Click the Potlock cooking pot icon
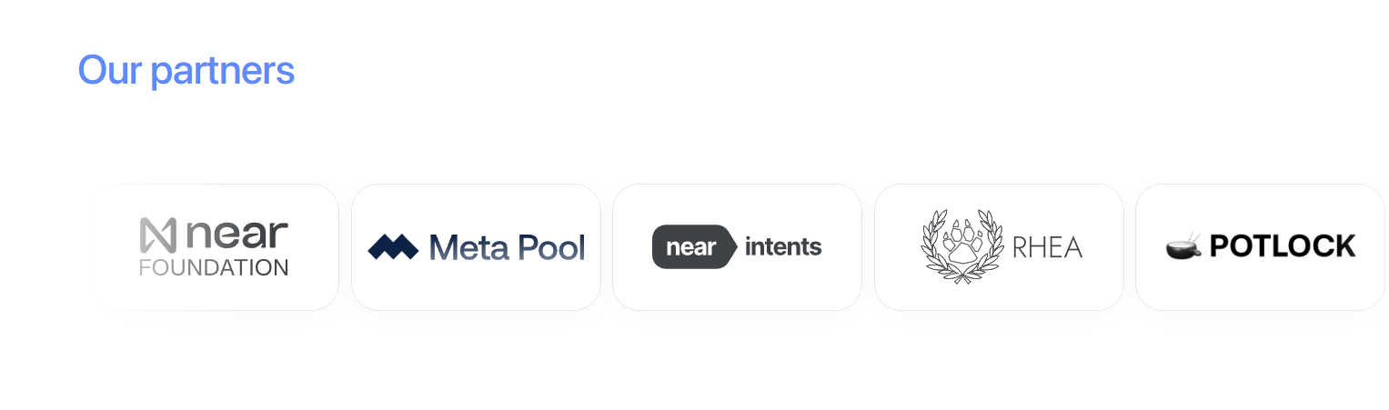The width and height of the screenshot is (1389, 410). [x=1184, y=246]
